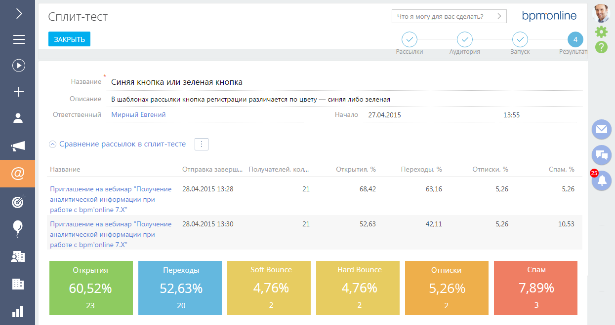This screenshot has width=615, height=325.
Task: Open notifications bell with 25 badge
Action: (x=601, y=181)
